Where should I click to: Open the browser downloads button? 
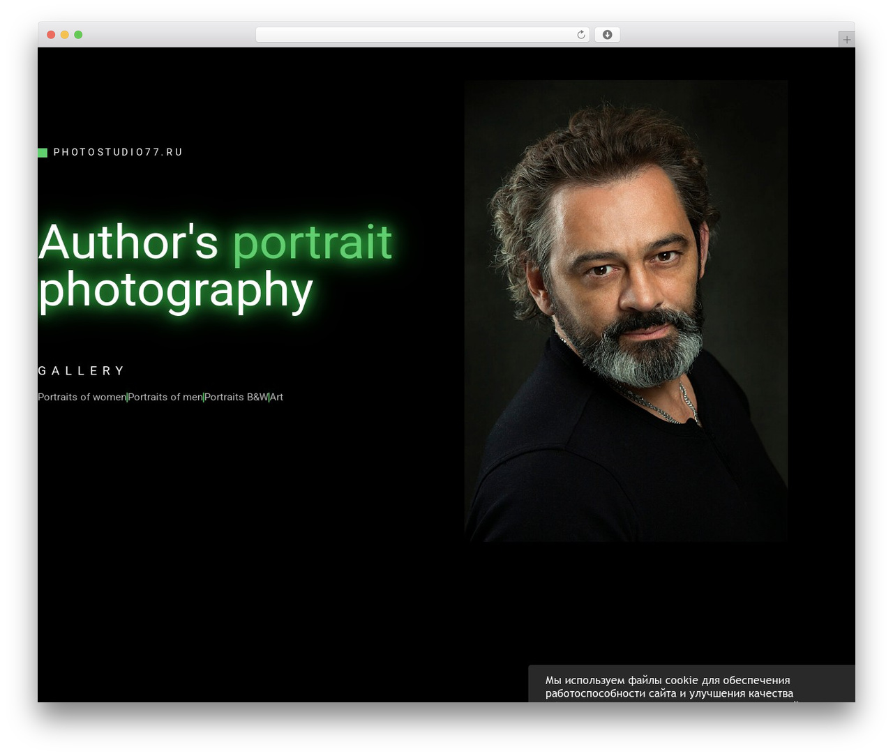(607, 35)
